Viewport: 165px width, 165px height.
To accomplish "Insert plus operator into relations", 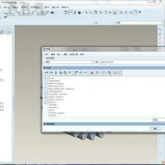I will pyautogui.click(x=46, y=78).
